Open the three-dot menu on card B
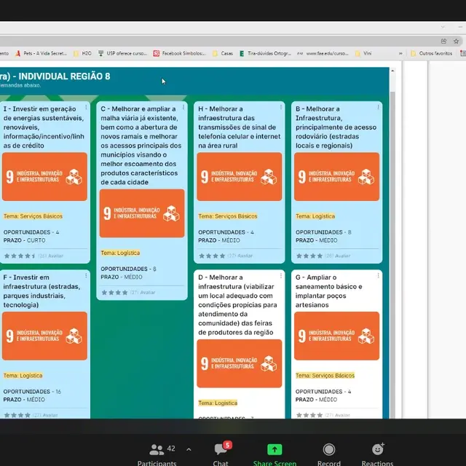The width and height of the screenshot is (466, 466). [378, 108]
